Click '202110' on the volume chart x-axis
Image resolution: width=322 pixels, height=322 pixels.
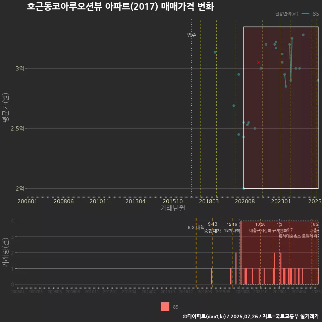pyautogui.click(x=260, y=291)
